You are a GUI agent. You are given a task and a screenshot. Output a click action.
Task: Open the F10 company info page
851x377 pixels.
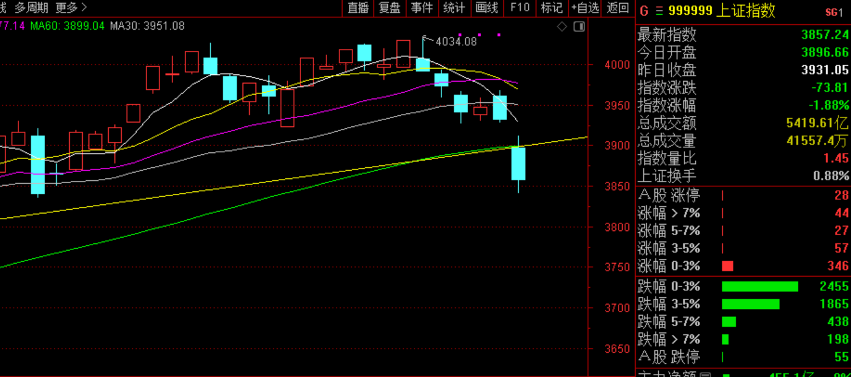[520, 7]
